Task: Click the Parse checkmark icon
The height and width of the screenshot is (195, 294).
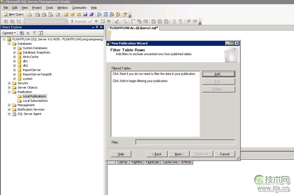Action: click(x=90, y=21)
